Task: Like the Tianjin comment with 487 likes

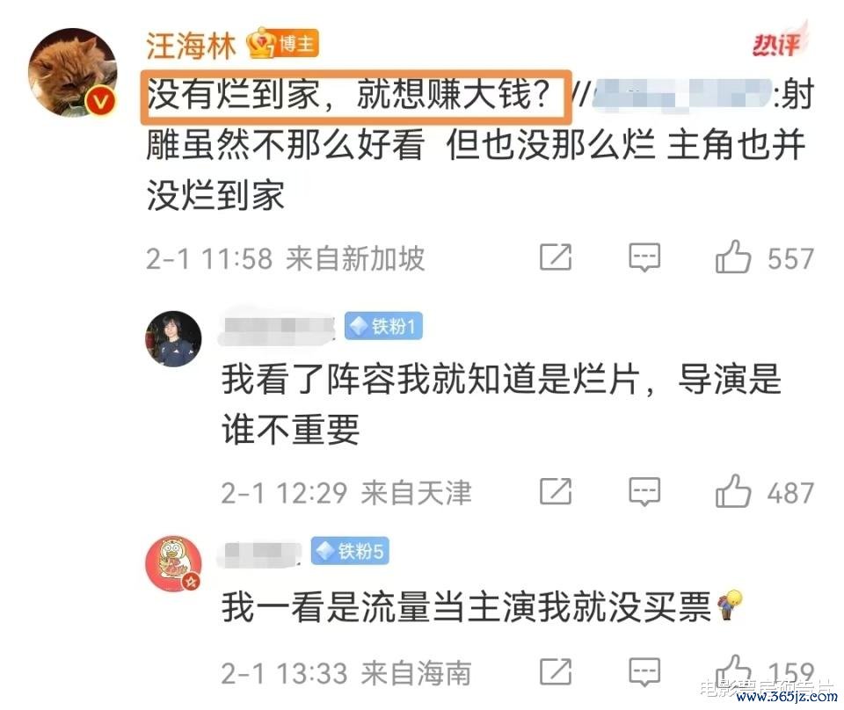Action: point(732,491)
